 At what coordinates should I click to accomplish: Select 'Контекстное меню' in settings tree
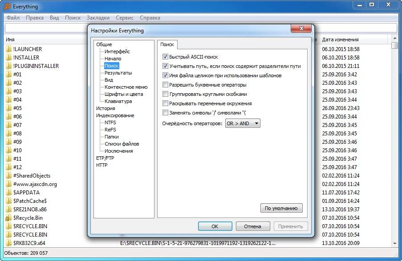point(126,87)
